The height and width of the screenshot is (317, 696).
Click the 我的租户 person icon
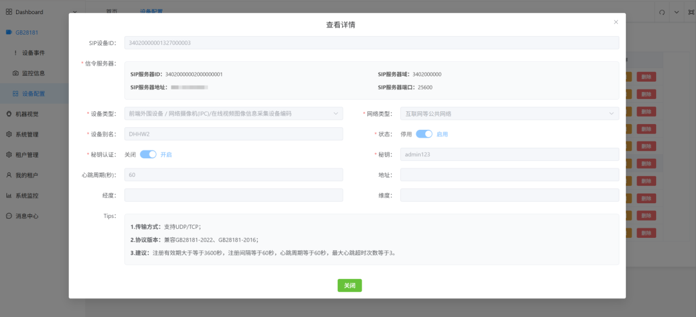[x=9, y=175]
